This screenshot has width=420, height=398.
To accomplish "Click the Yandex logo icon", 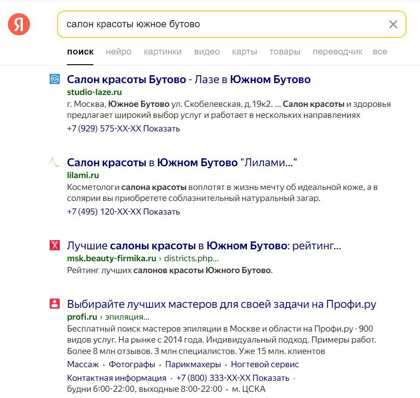I will pyautogui.click(x=19, y=24).
